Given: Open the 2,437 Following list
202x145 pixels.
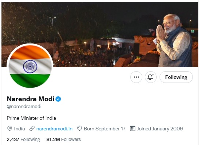Looking at the screenshot, I should (23, 140).
